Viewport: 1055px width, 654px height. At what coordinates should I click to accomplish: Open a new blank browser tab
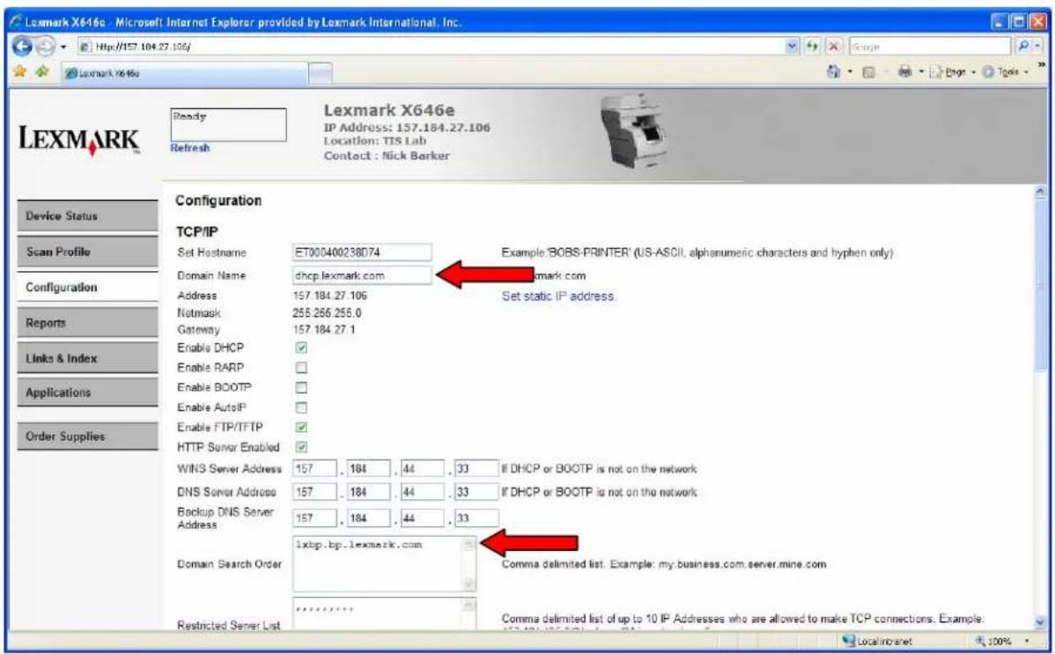pyautogui.click(x=322, y=73)
